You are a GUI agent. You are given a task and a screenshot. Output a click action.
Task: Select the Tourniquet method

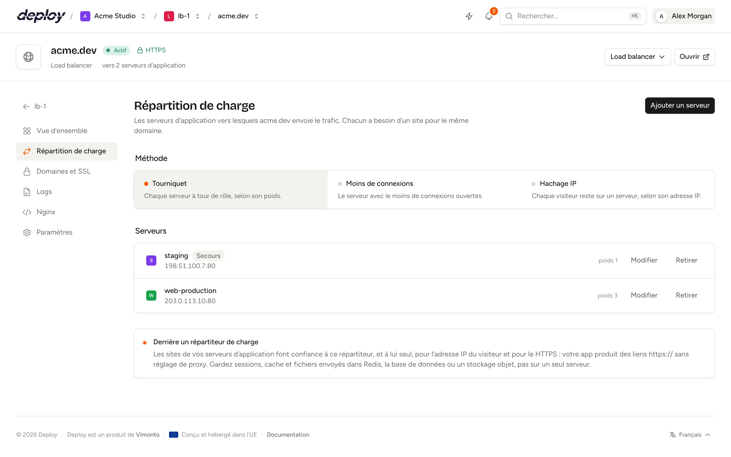click(231, 189)
